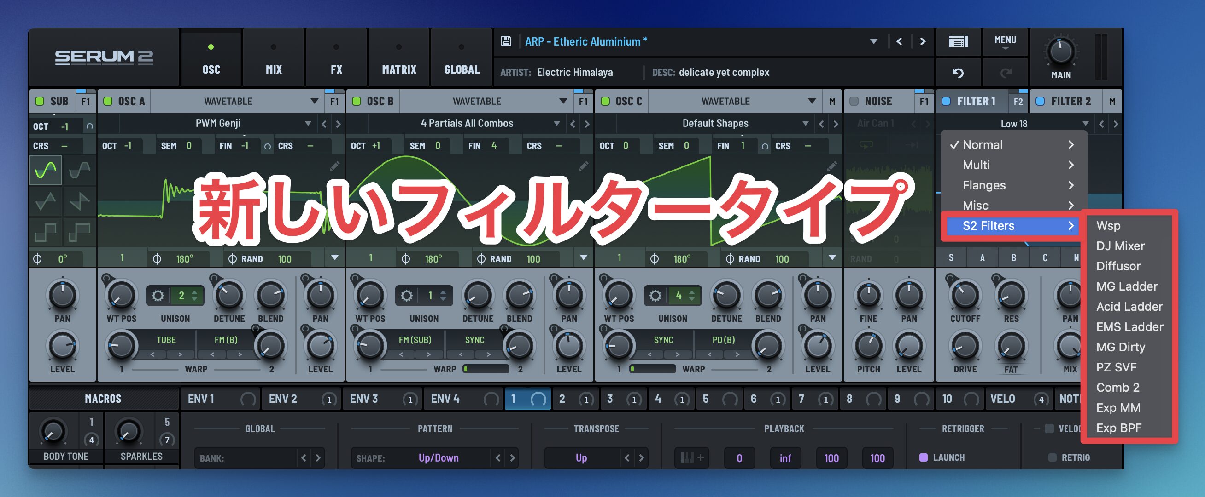This screenshot has width=1205, height=497.
Task: Click next pattern SHAPE arrow
Action: pos(512,458)
